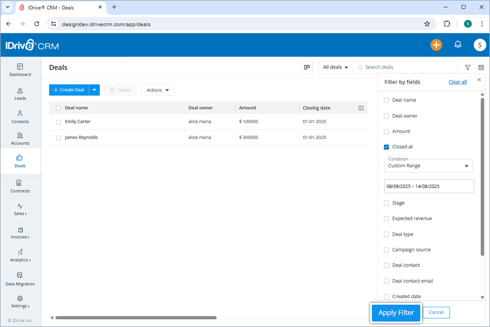Click the Apply Filter button
This screenshot has height=327, width=490.
[x=396, y=312]
